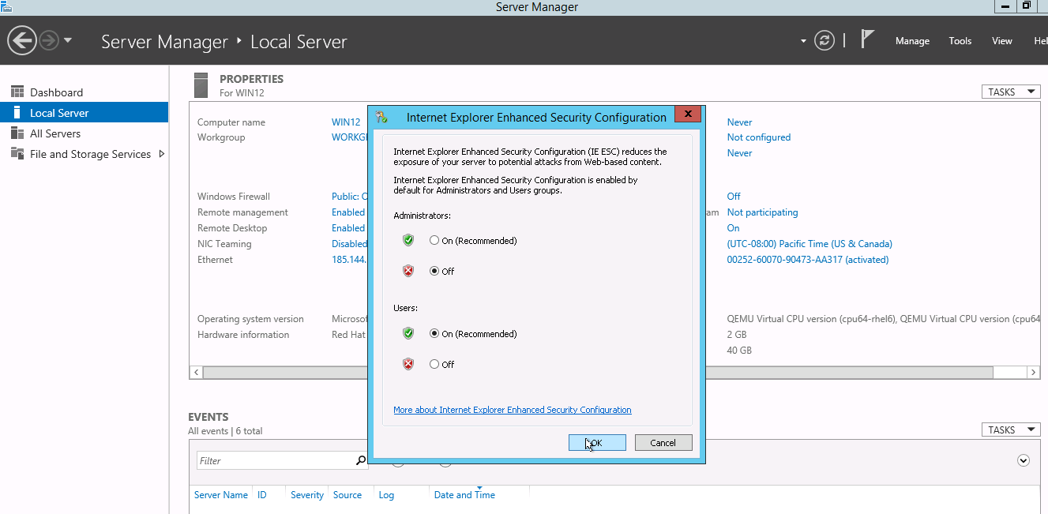Open the Tools menu
The height and width of the screenshot is (514, 1048).
pos(960,41)
